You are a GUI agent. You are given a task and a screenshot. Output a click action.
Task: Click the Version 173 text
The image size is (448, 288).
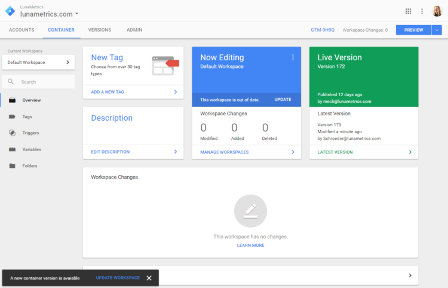click(x=329, y=124)
